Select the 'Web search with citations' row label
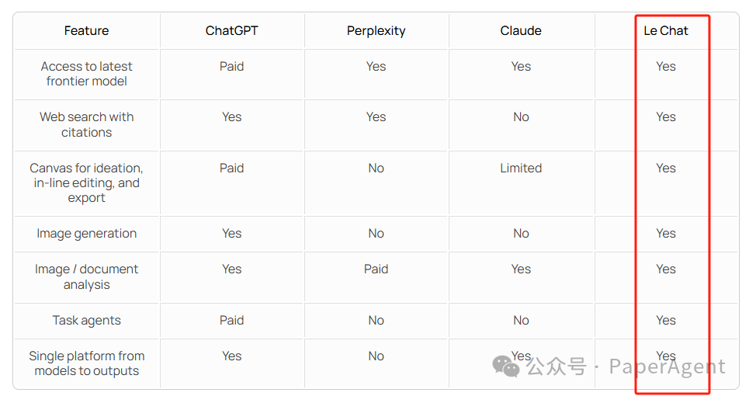This screenshot has height=396, width=749. click(x=86, y=124)
